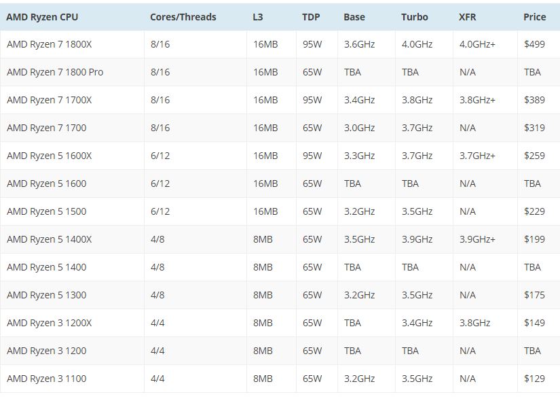560x401 pixels.
Task: Click the Base column header
Action: 354,17
